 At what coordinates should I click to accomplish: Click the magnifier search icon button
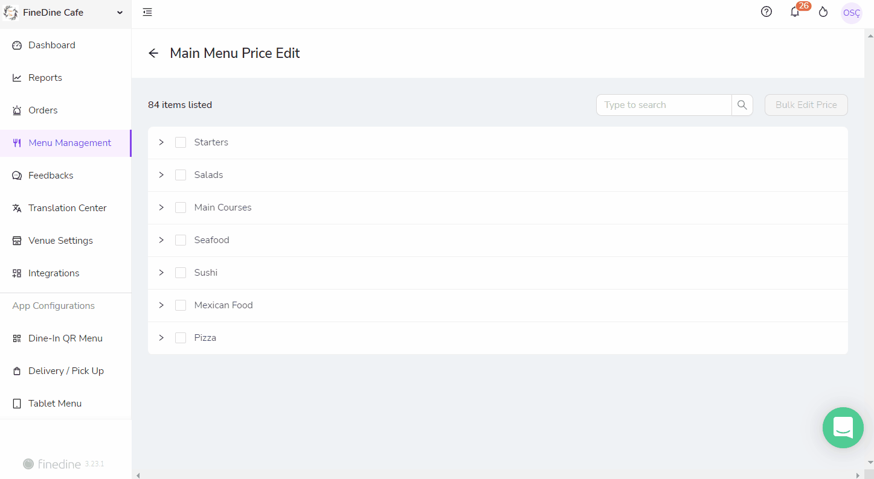[742, 105]
